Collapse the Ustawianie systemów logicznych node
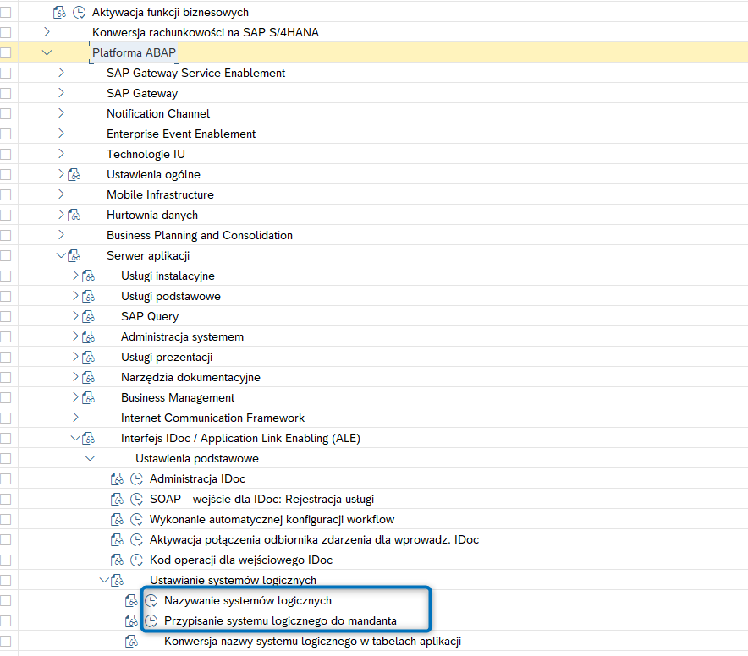This screenshot has height=656, width=748. tap(104, 580)
